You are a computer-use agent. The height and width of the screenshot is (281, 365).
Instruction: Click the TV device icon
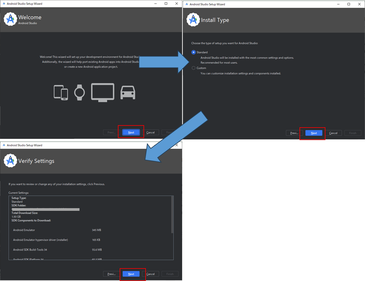click(x=102, y=92)
